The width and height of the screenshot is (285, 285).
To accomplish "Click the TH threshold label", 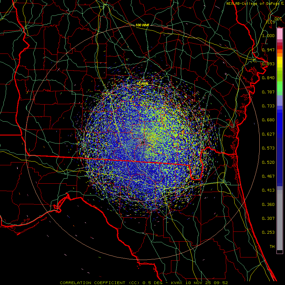I will (272, 247).
